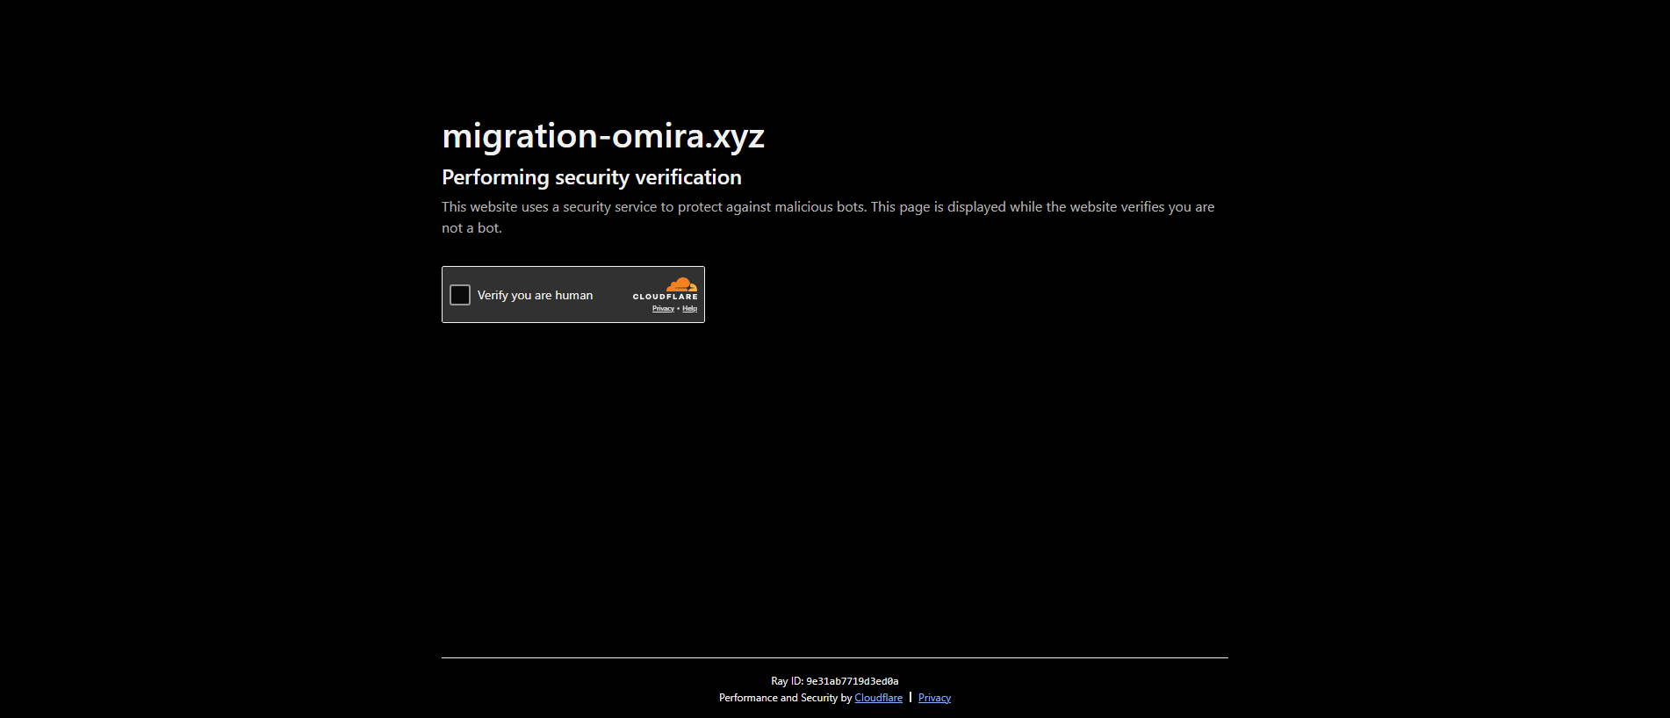This screenshot has height=718, width=1670.
Task: Check the 'Verify you are human' checkbox
Action: [460, 295]
